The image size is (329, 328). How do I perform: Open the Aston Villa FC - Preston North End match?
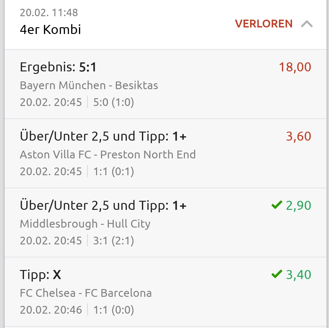point(108,154)
